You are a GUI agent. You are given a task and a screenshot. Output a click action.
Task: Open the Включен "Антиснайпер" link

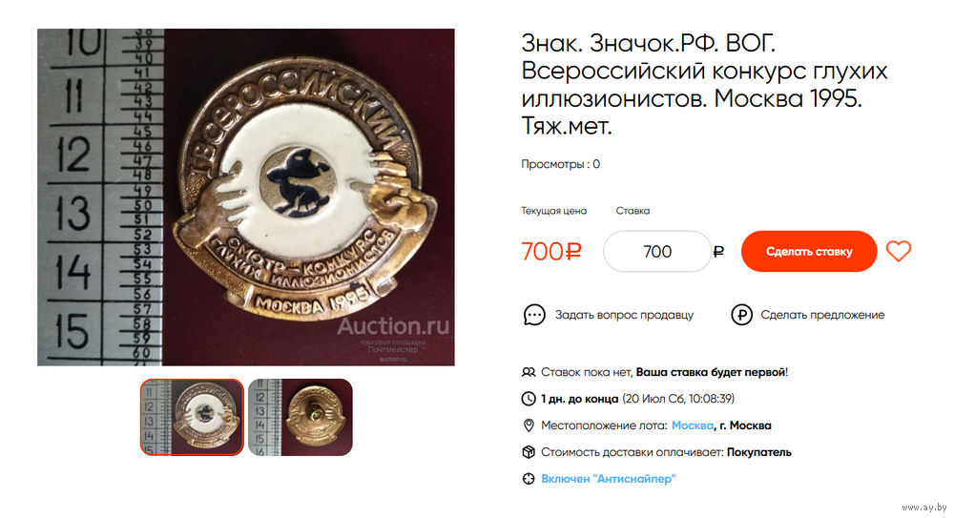(x=609, y=479)
